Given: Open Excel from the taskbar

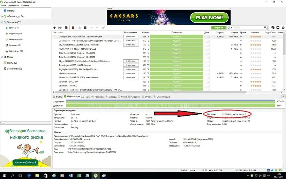Looking at the screenshot, I should click(x=79, y=176).
